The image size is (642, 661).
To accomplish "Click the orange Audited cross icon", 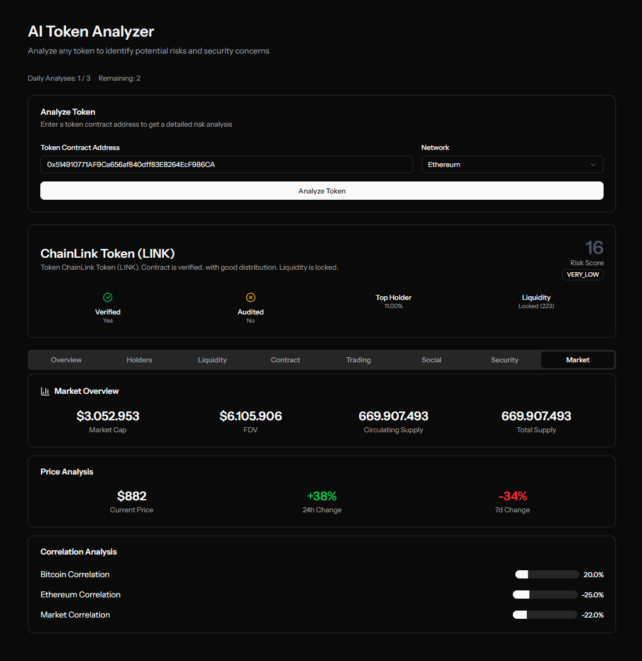I will (250, 297).
